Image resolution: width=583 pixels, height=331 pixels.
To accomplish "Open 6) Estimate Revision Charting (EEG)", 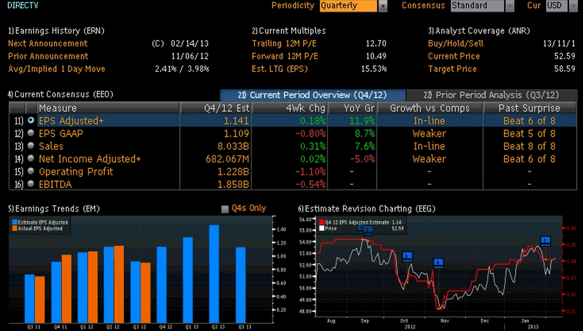I will [366, 208].
